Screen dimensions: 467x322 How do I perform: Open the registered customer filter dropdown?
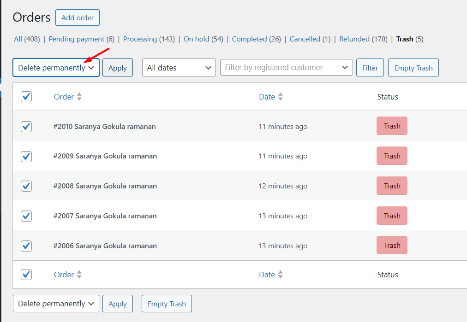point(286,67)
